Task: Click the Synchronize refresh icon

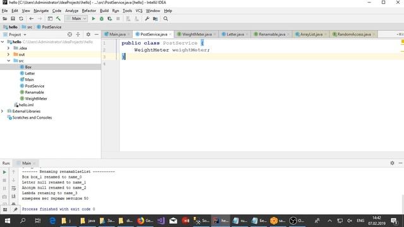Action: [x=21, y=18]
